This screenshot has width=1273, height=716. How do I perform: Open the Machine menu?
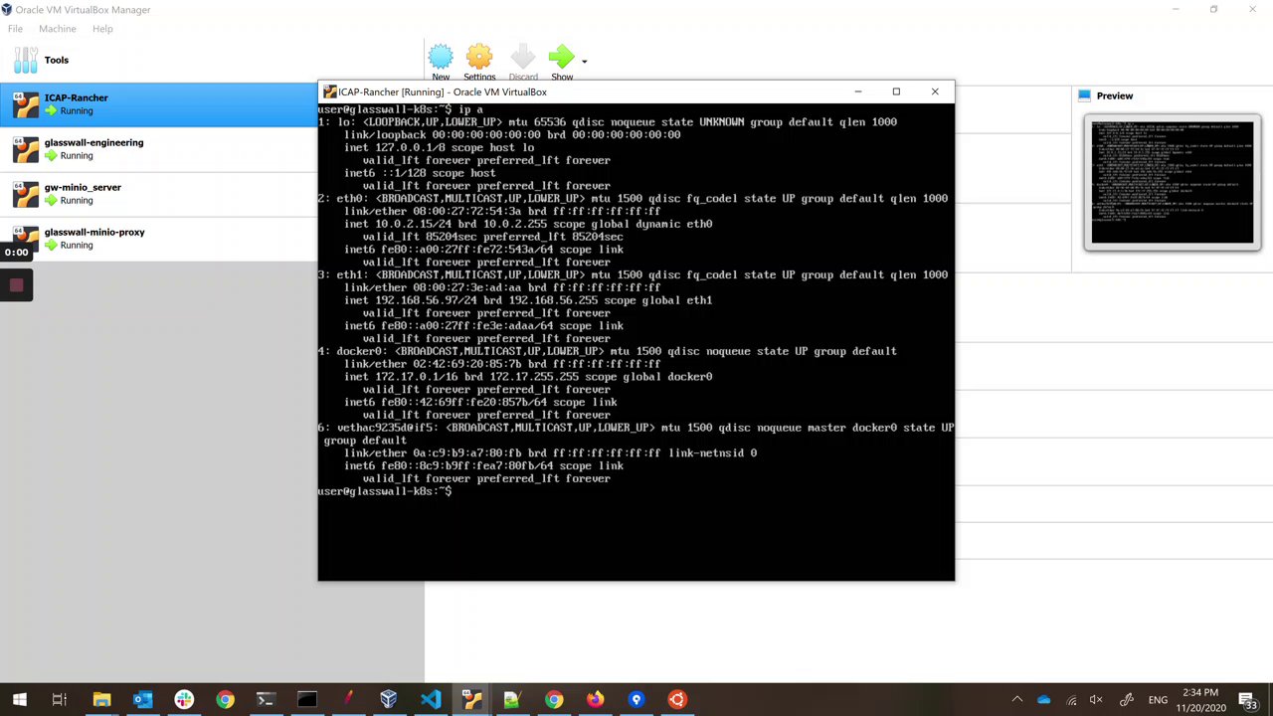click(57, 29)
